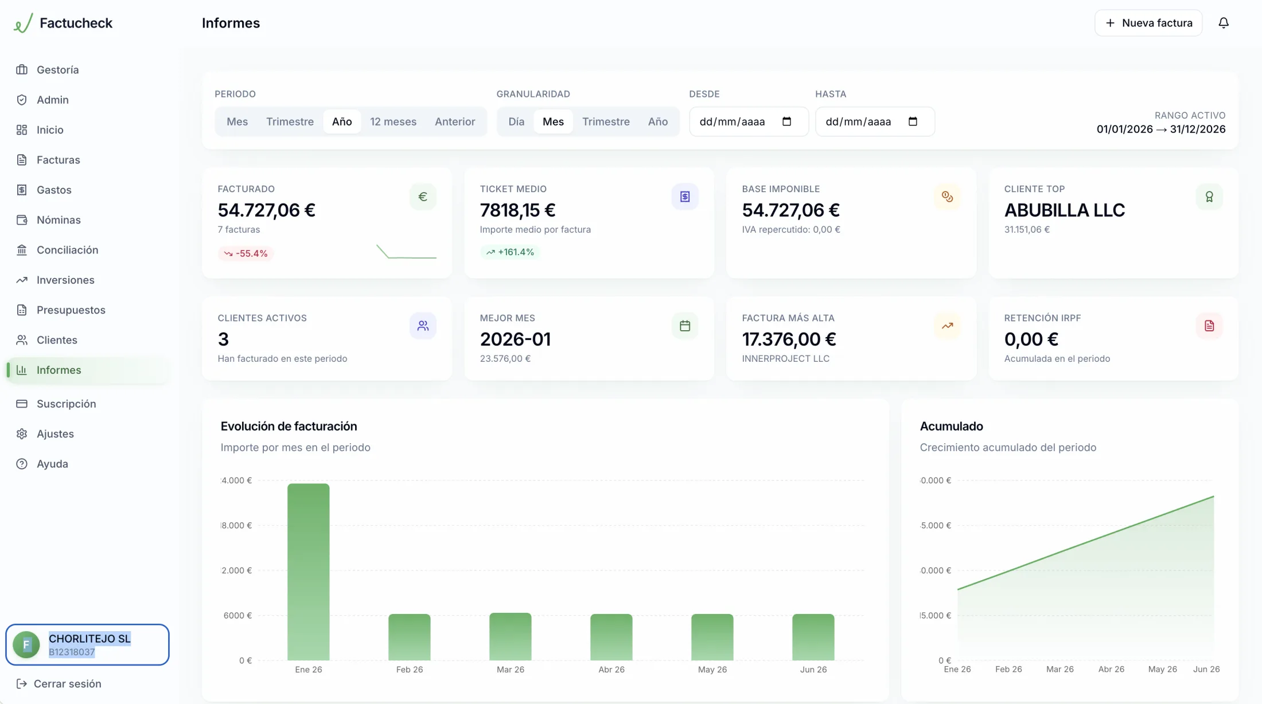Viewport: 1262px width, 704px height.
Task: Click the Ene 26 bar in chart
Action: pyautogui.click(x=309, y=572)
